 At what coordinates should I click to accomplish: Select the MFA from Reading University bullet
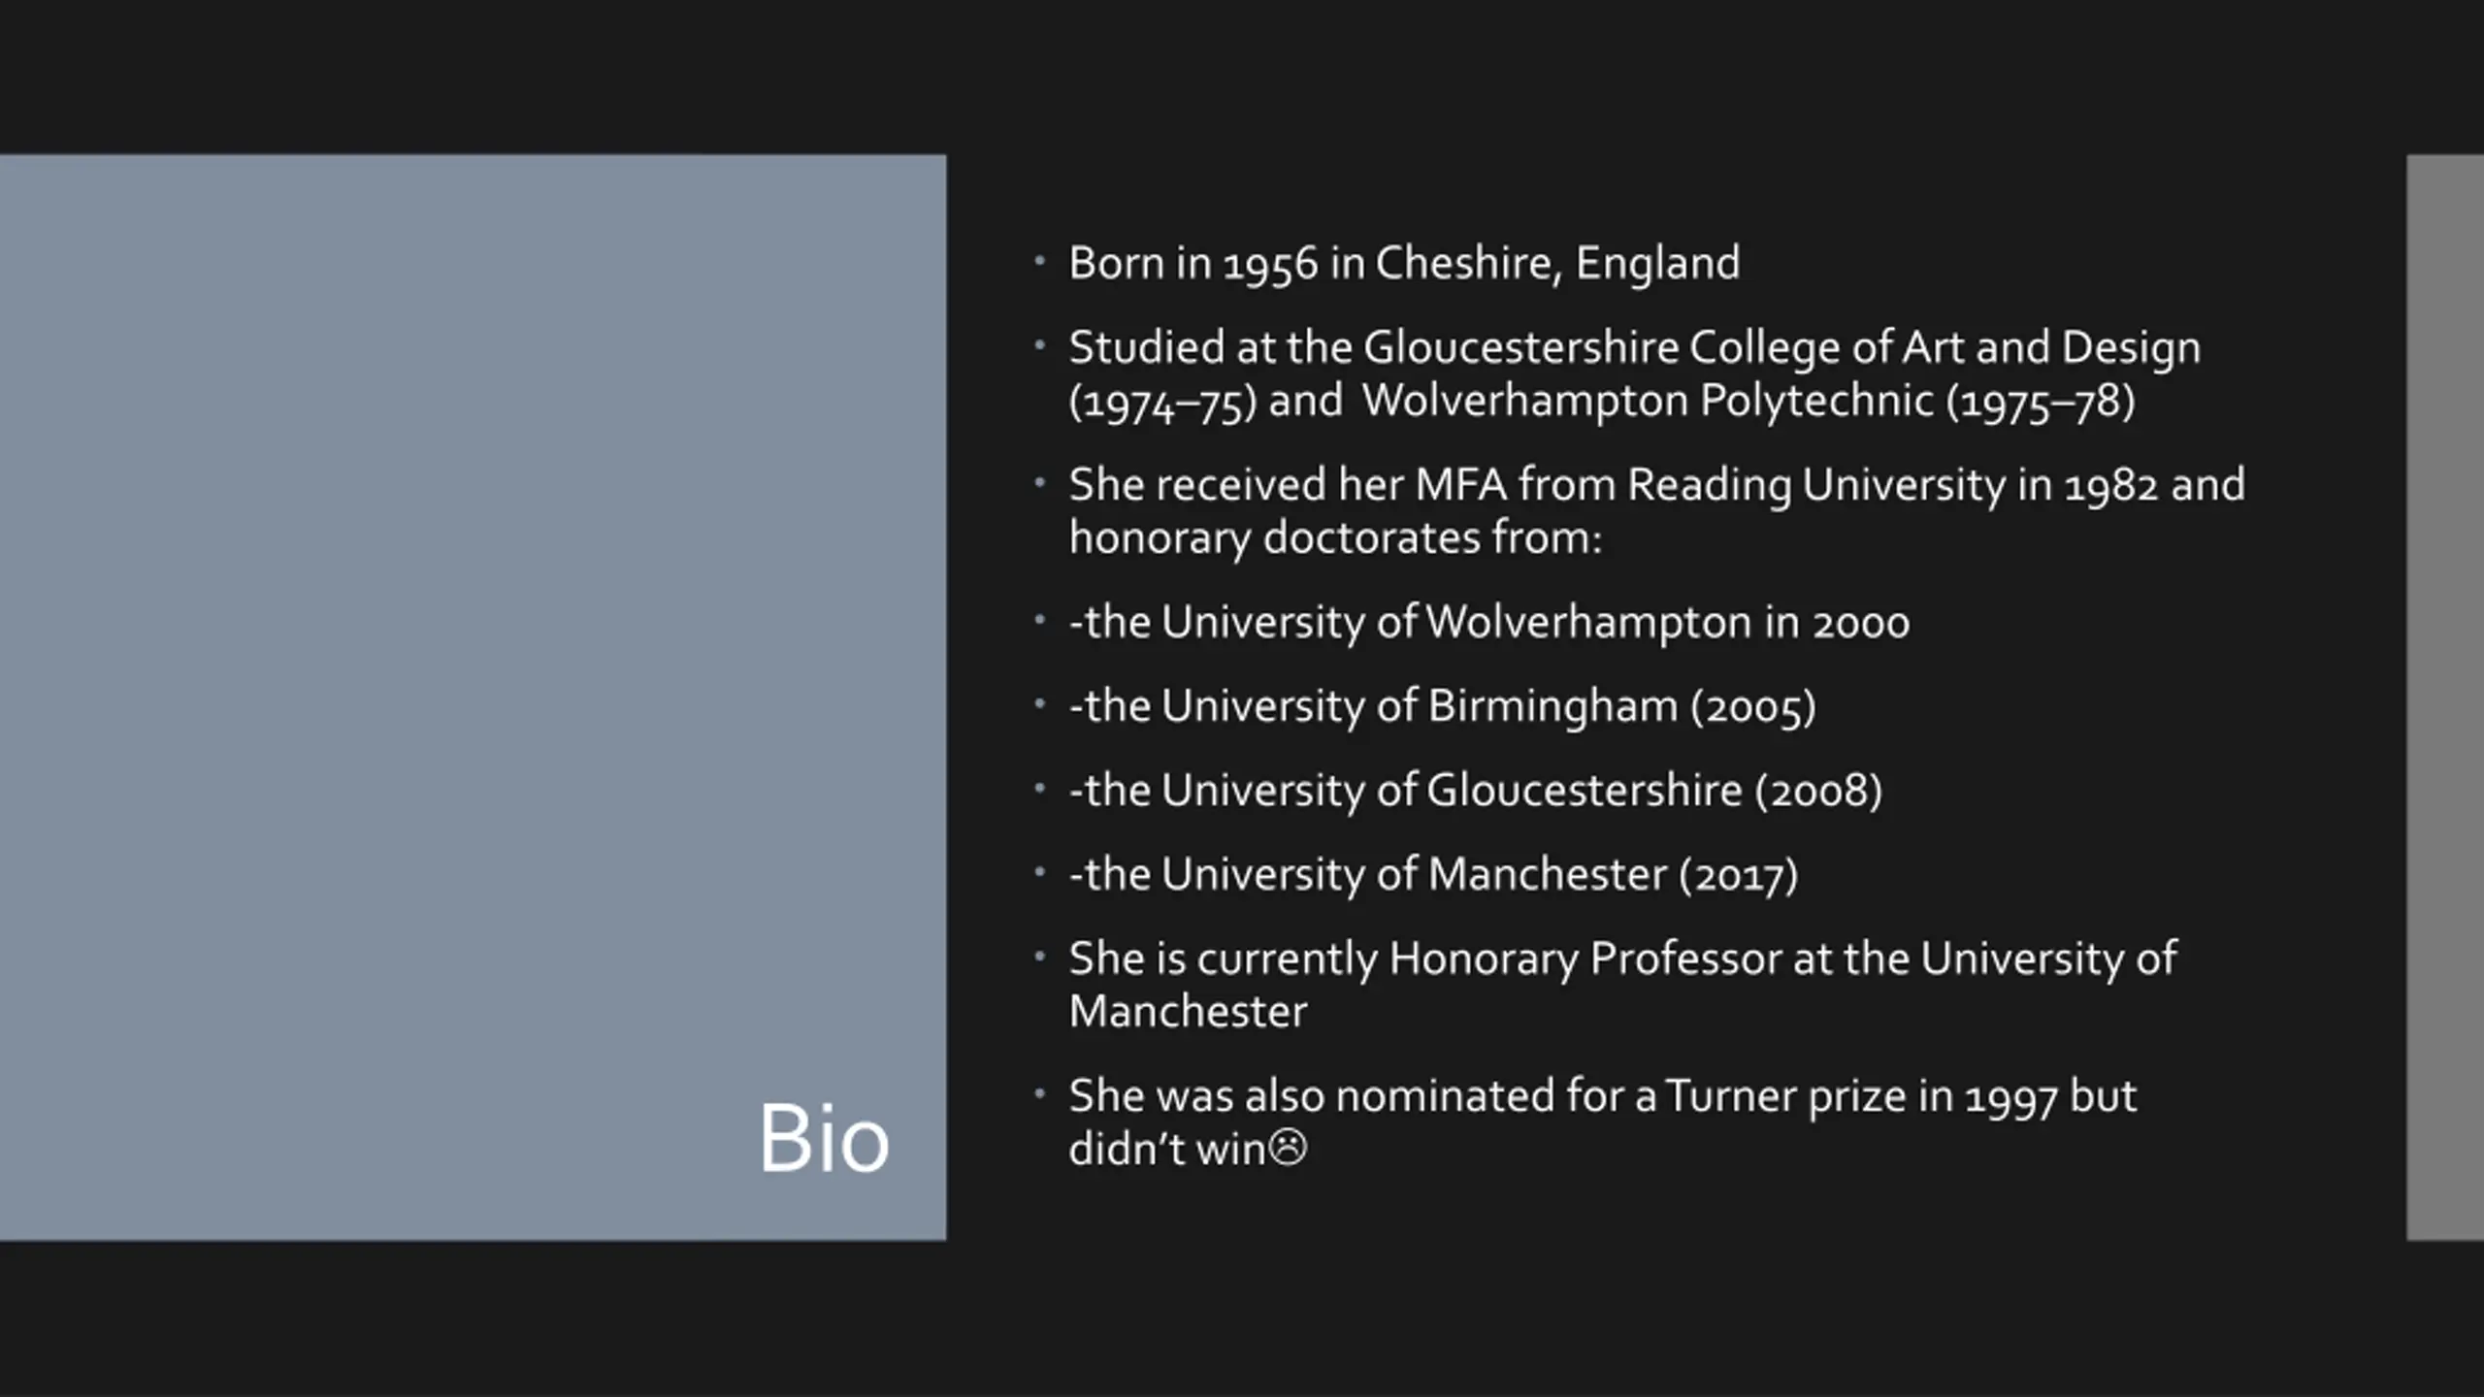coord(1656,510)
